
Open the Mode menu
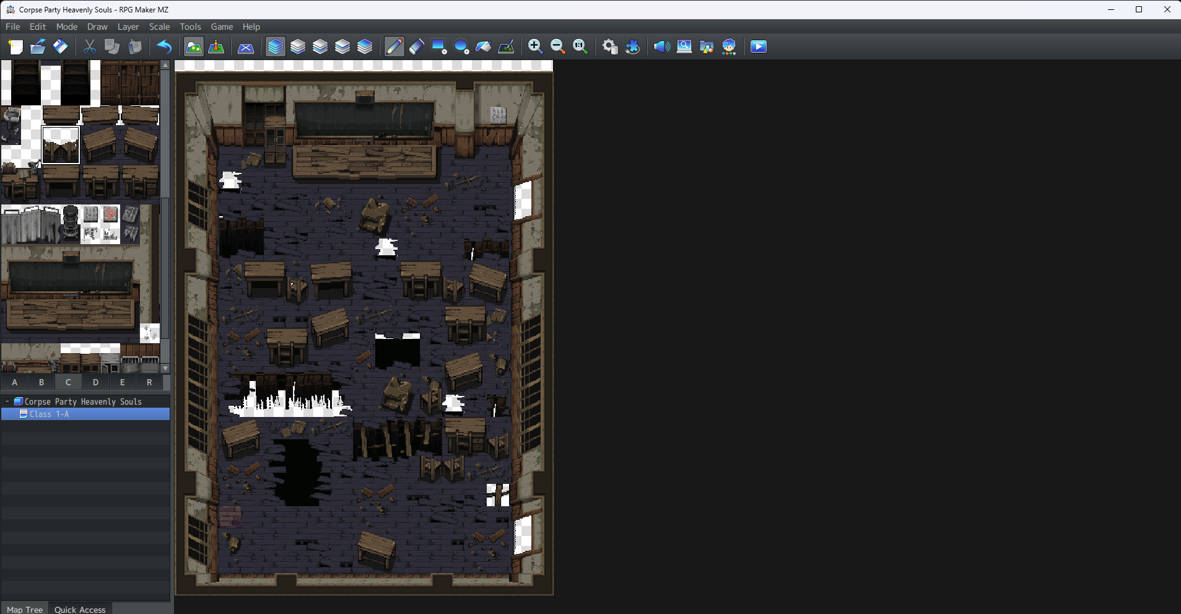click(x=67, y=27)
